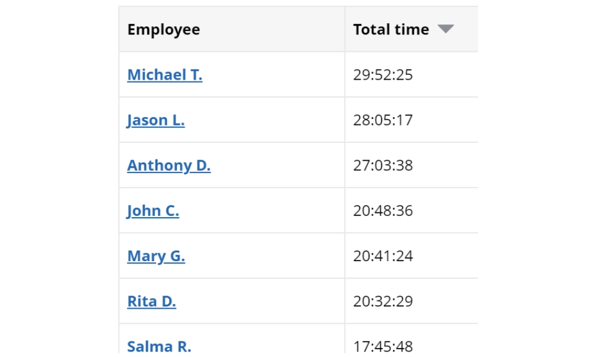Open Michael T.'s employee profile

coord(165,74)
